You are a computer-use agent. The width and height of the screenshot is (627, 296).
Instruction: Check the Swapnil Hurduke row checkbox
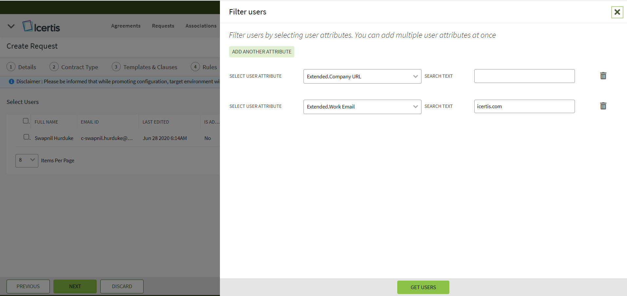tap(27, 137)
